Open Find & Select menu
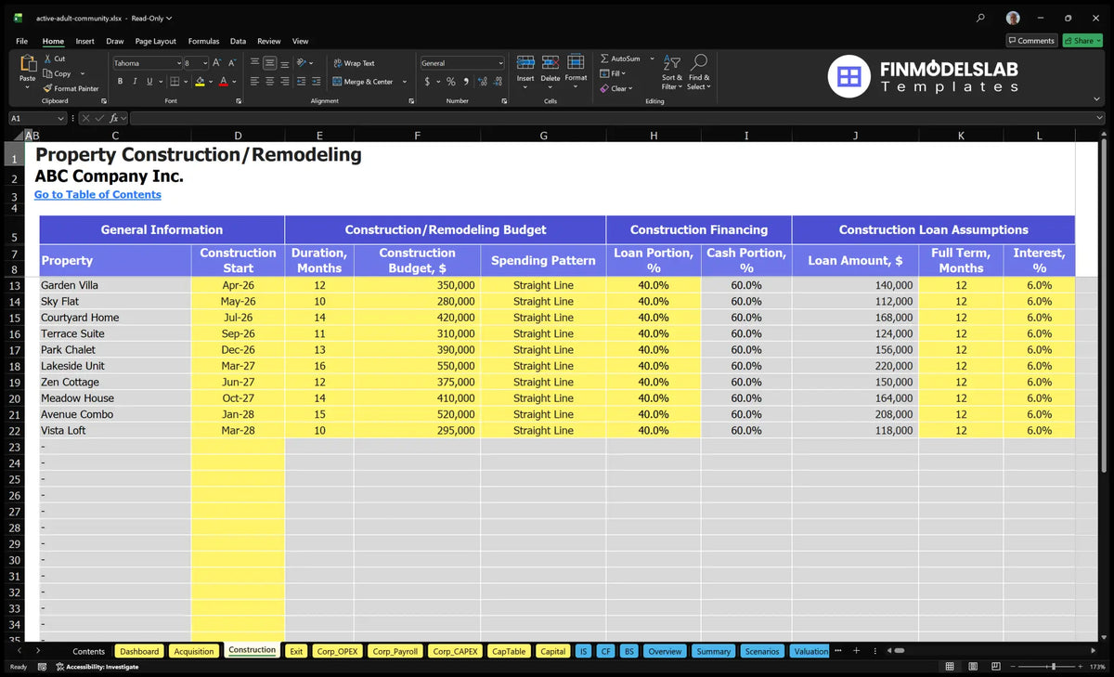1114x677 pixels. 699,72
